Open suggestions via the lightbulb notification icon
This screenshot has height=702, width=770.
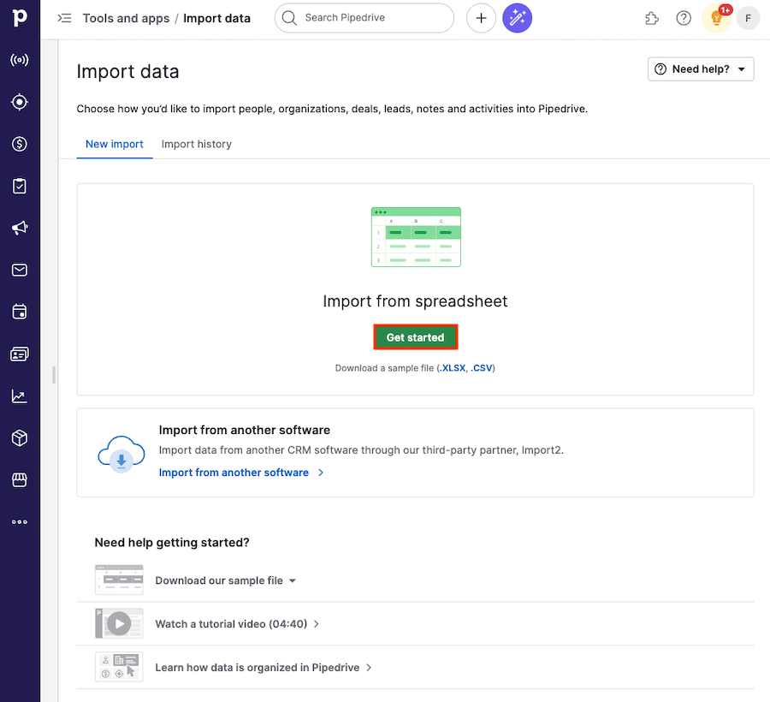point(716,18)
